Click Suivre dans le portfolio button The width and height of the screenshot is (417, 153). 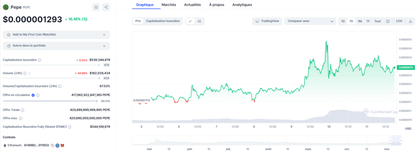[56, 46]
